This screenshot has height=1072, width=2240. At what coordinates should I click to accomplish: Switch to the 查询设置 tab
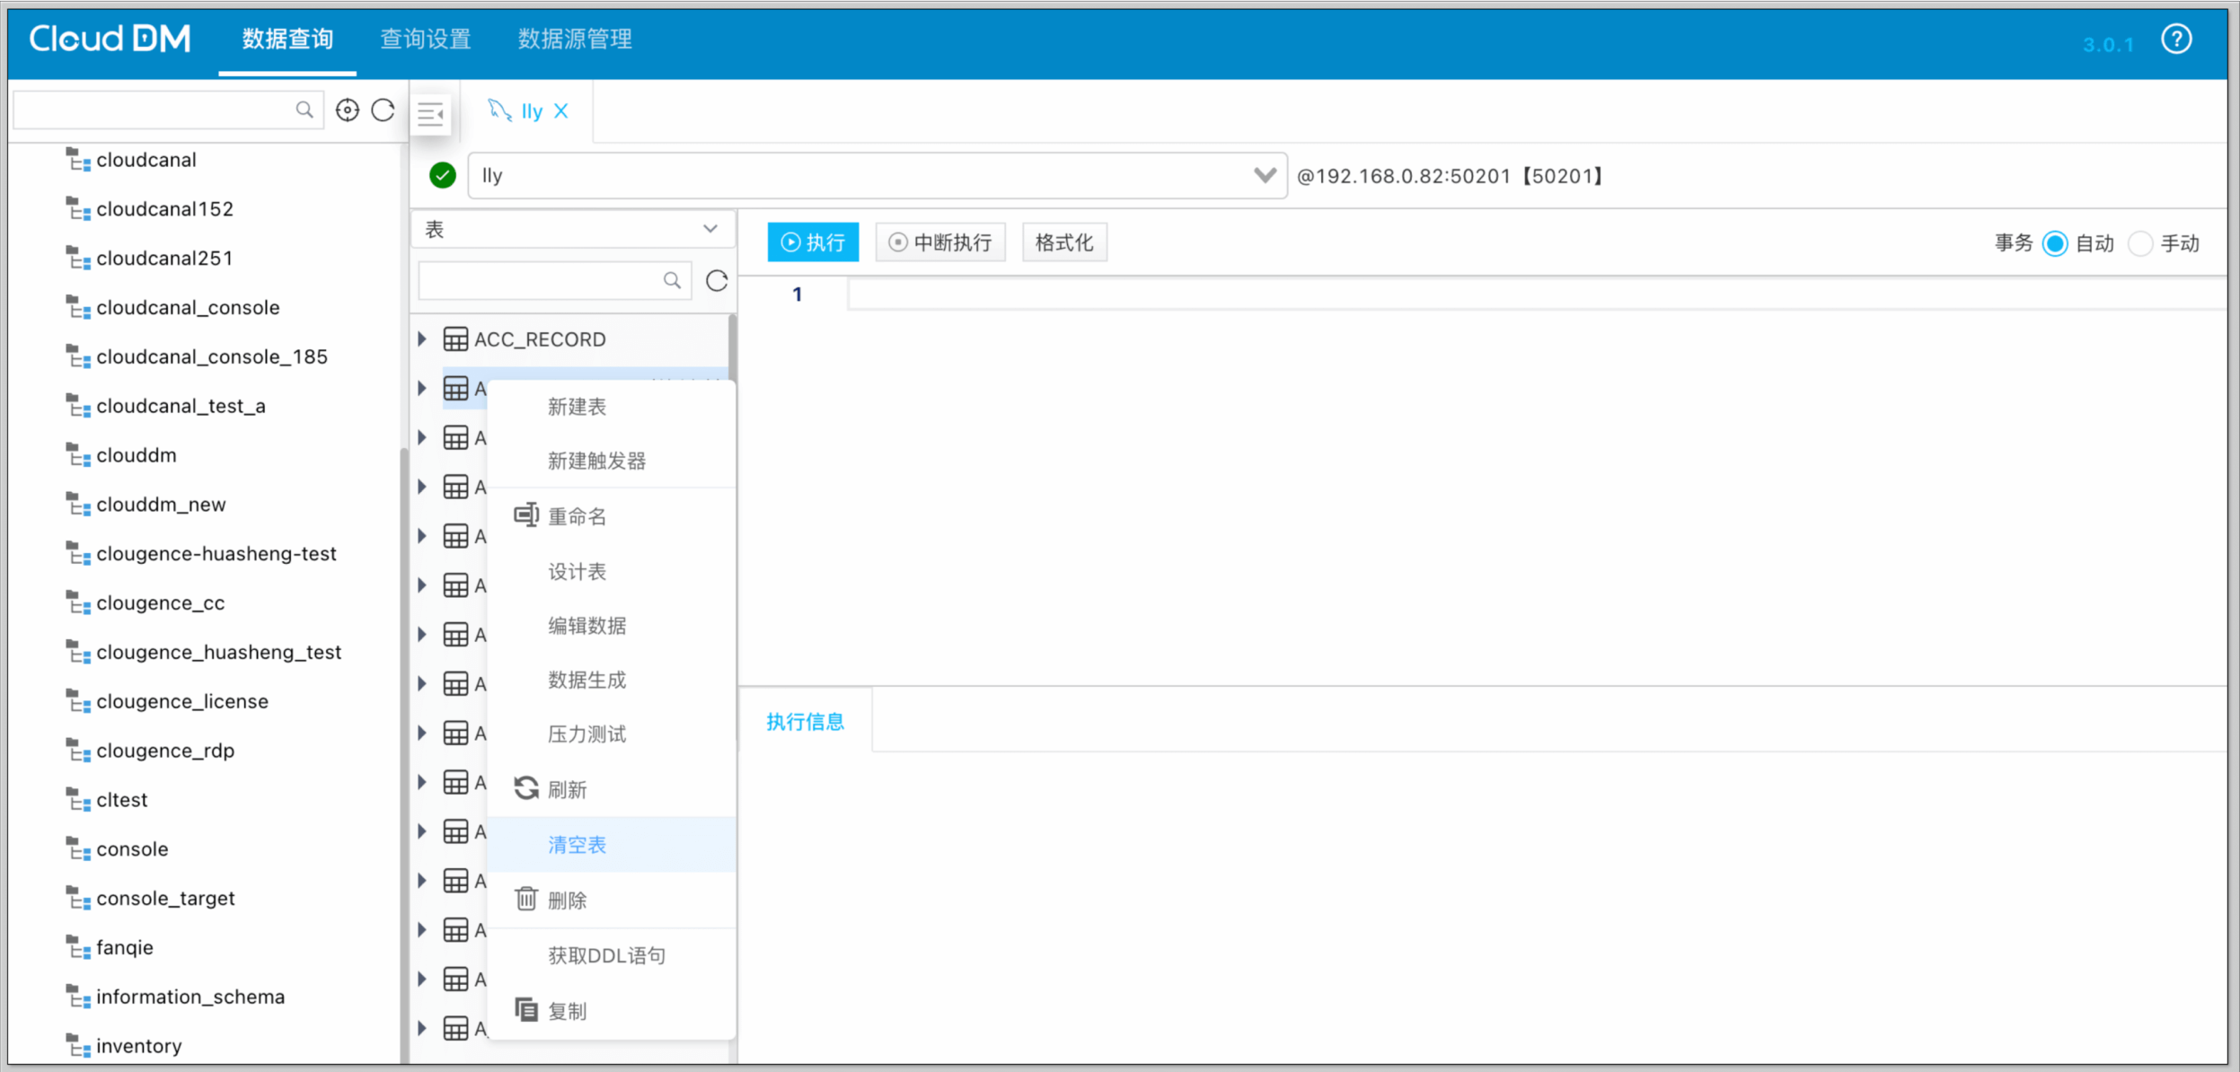point(426,40)
